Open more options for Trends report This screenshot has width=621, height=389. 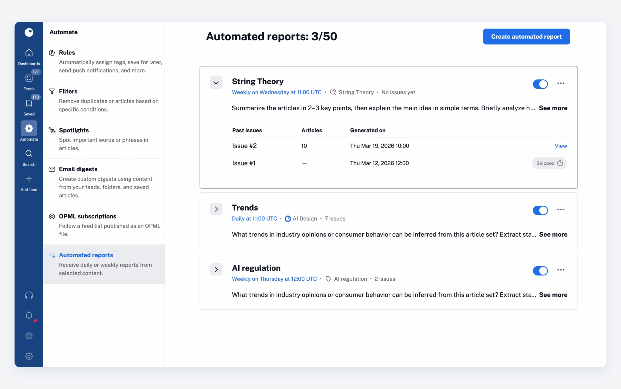coord(561,210)
